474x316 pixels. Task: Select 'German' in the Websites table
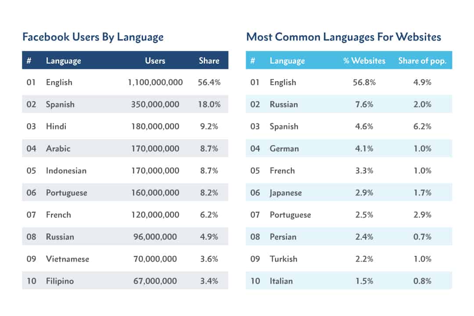pos(284,148)
